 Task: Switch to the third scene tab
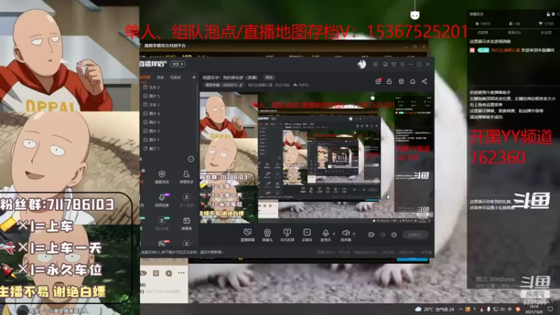176,77
